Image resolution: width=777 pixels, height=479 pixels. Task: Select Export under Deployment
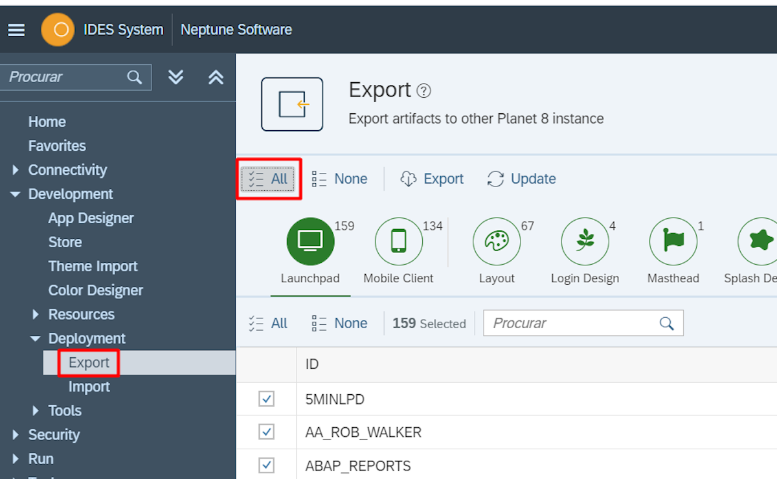pos(89,362)
